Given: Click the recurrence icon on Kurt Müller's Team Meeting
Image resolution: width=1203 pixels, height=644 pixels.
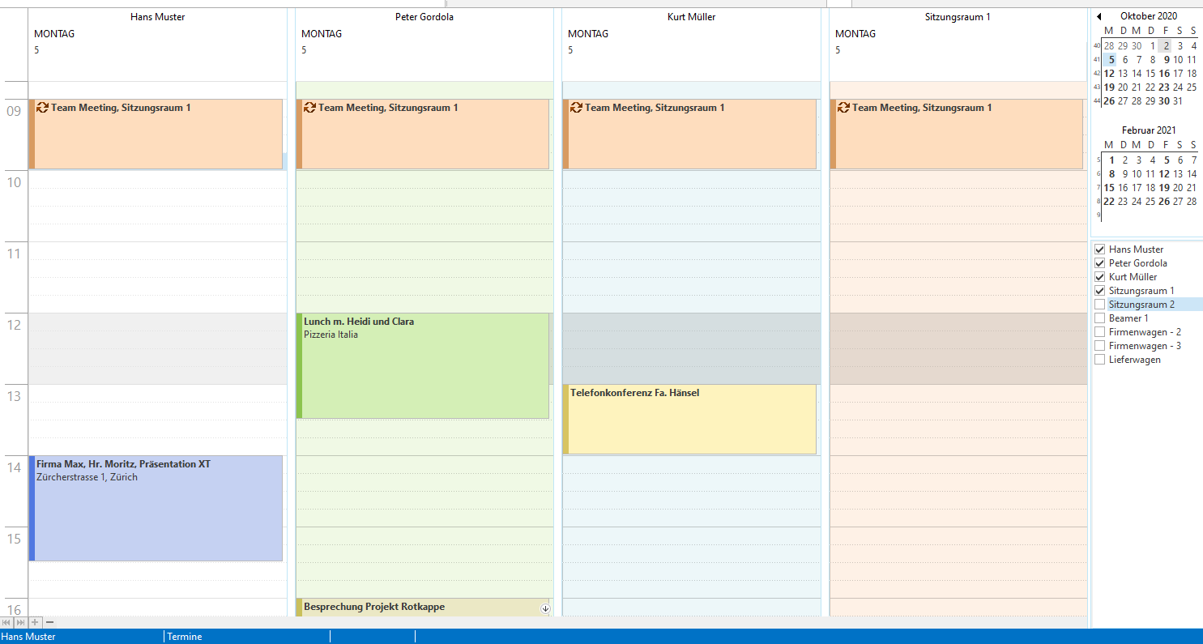Looking at the screenshot, I should pyautogui.click(x=576, y=107).
